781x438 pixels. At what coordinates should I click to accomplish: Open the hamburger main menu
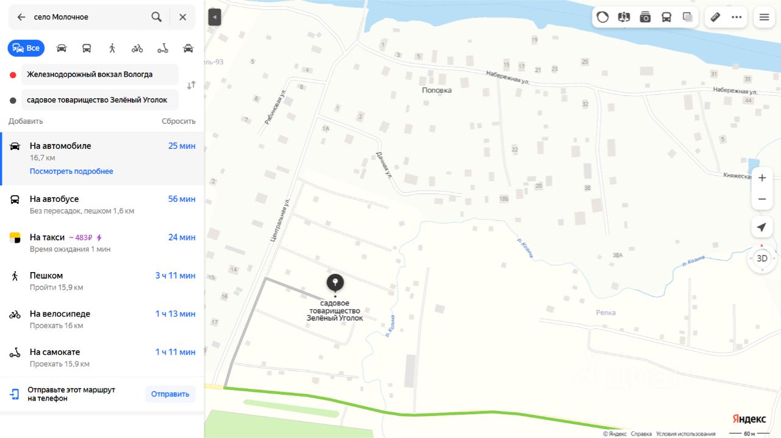[764, 17]
